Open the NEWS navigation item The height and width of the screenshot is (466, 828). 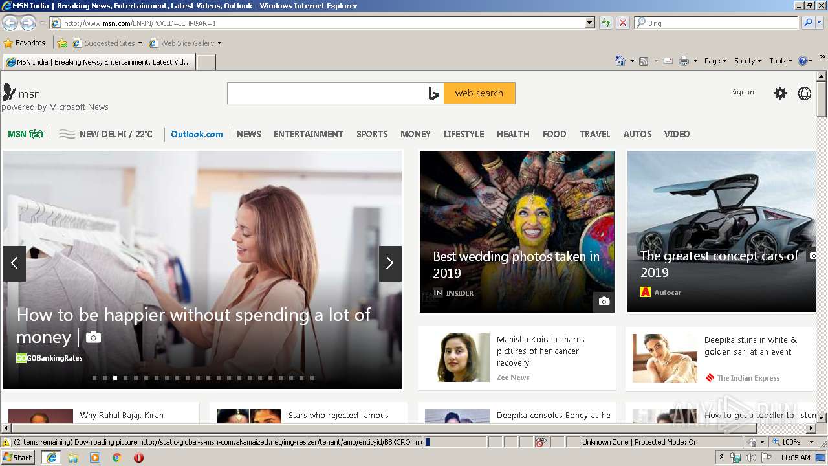[x=249, y=134]
